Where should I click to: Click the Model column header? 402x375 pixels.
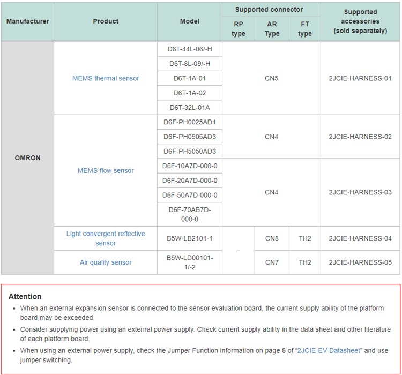190,21
